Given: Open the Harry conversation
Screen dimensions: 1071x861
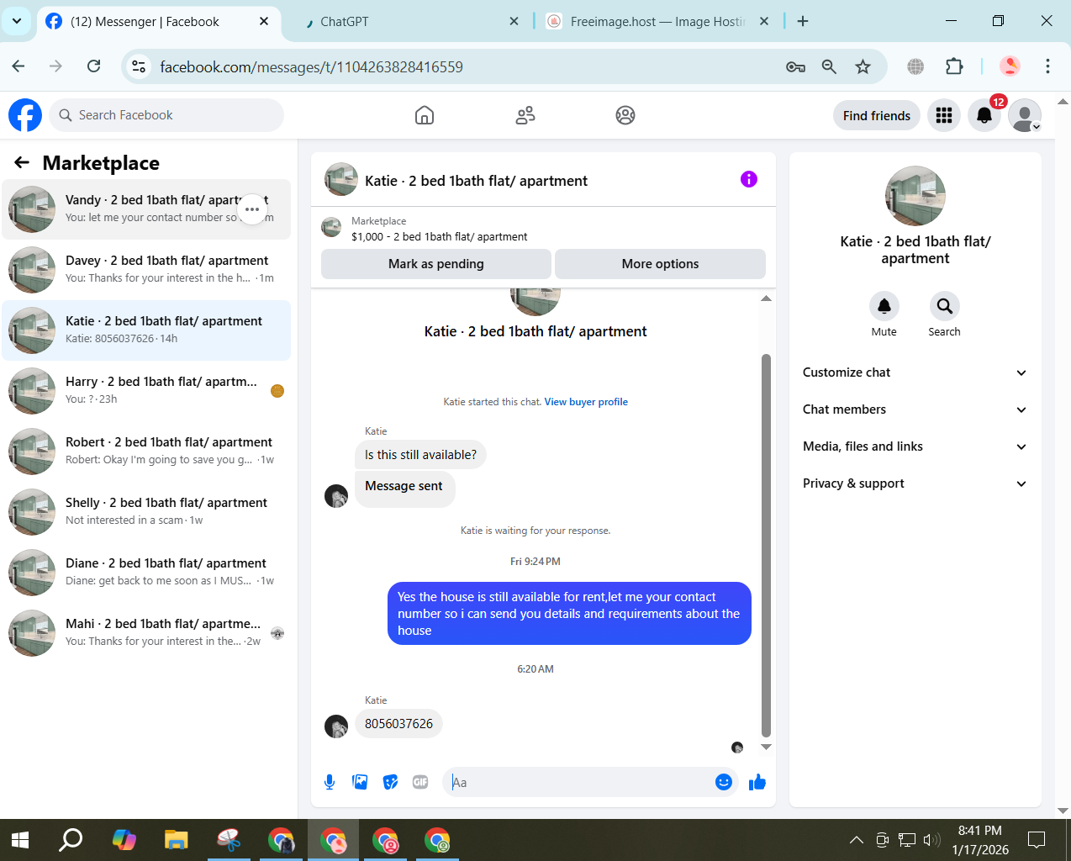Looking at the screenshot, I should point(146,391).
